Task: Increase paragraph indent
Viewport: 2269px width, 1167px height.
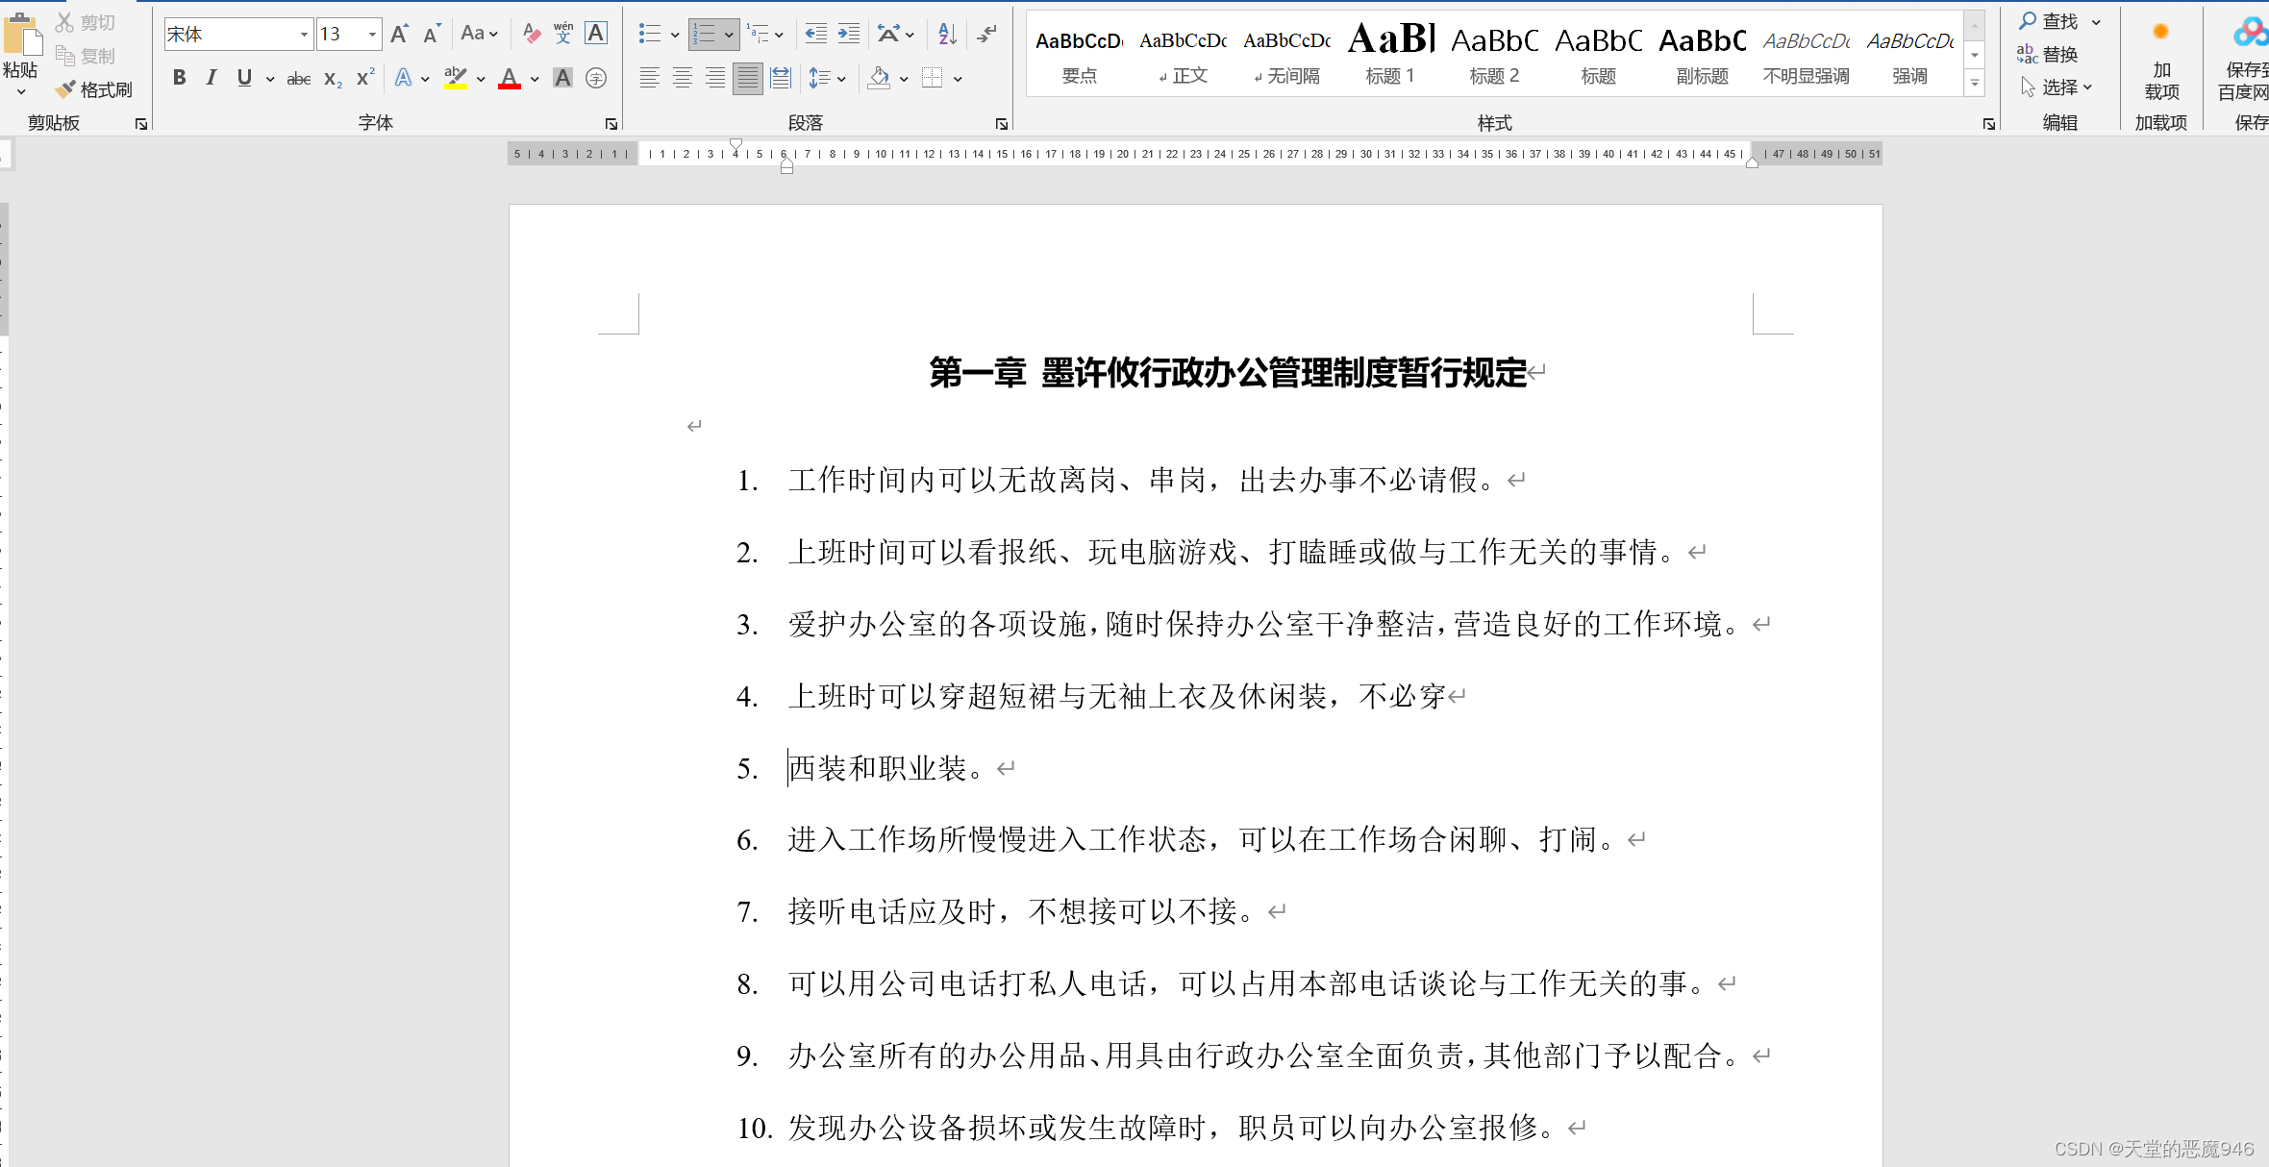Action: coord(849,35)
